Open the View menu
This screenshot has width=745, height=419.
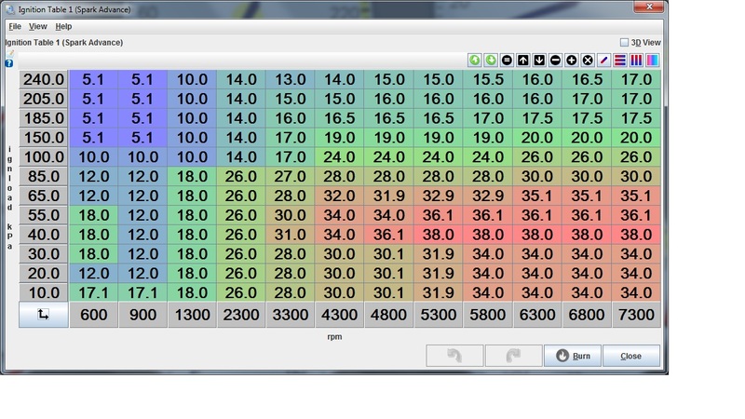click(37, 27)
